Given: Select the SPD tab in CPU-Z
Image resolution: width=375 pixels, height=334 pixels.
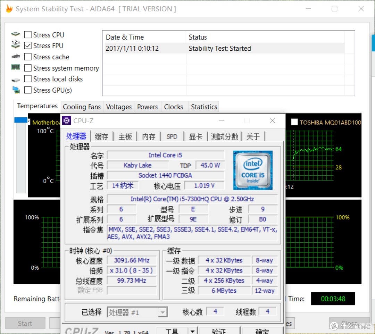Looking at the screenshot, I should [x=172, y=137].
